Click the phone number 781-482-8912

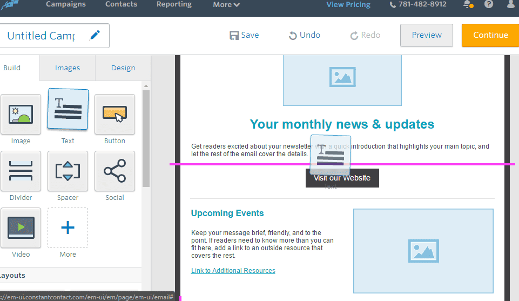(418, 4)
